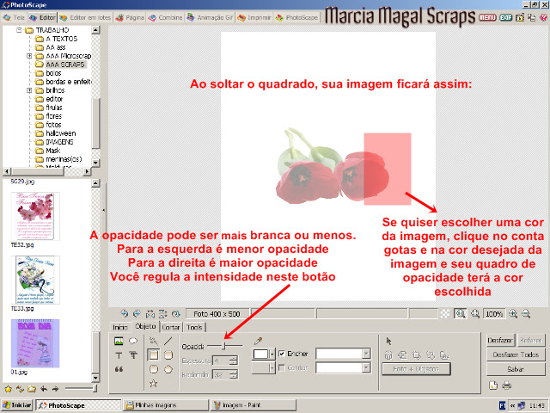Click the Refazer button

531,341
